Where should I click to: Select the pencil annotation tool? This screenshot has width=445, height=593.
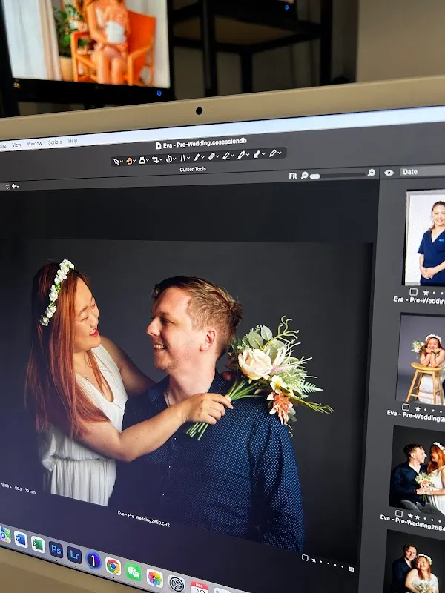[x=272, y=153]
